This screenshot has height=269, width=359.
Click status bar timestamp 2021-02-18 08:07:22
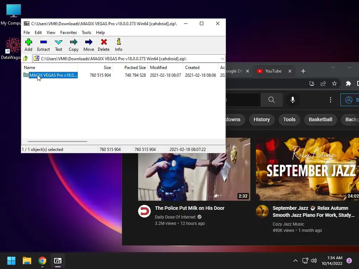[x=188, y=149]
